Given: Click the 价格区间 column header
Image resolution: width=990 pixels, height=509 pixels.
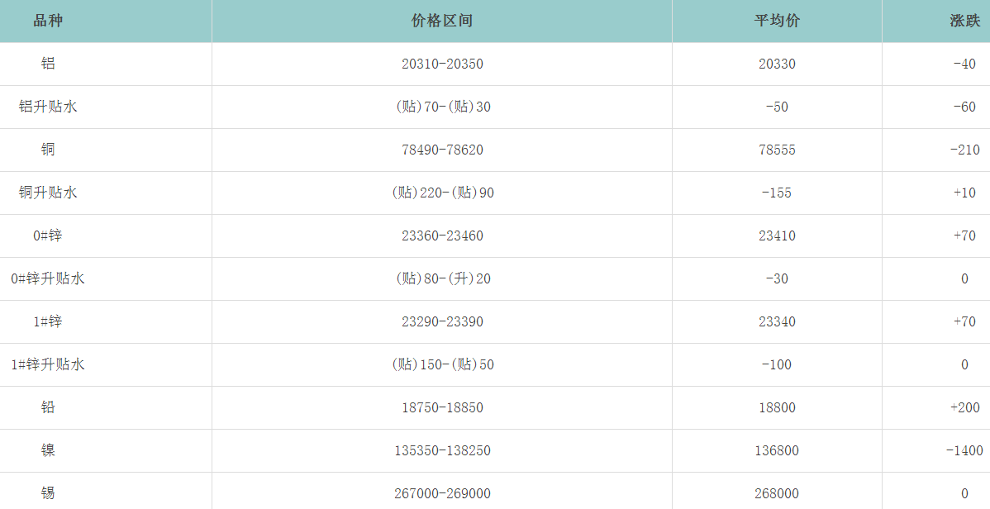Looking at the screenshot, I should coord(442,21).
